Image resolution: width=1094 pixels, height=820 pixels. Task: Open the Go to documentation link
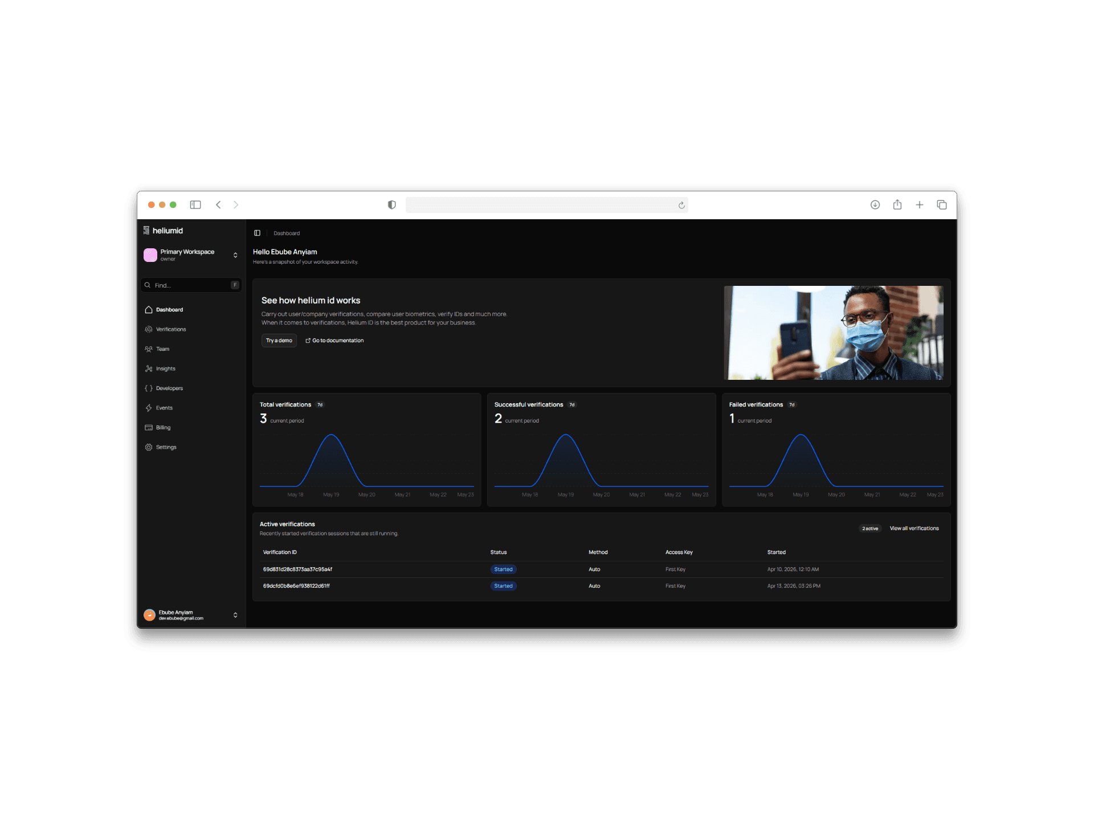(334, 341)
